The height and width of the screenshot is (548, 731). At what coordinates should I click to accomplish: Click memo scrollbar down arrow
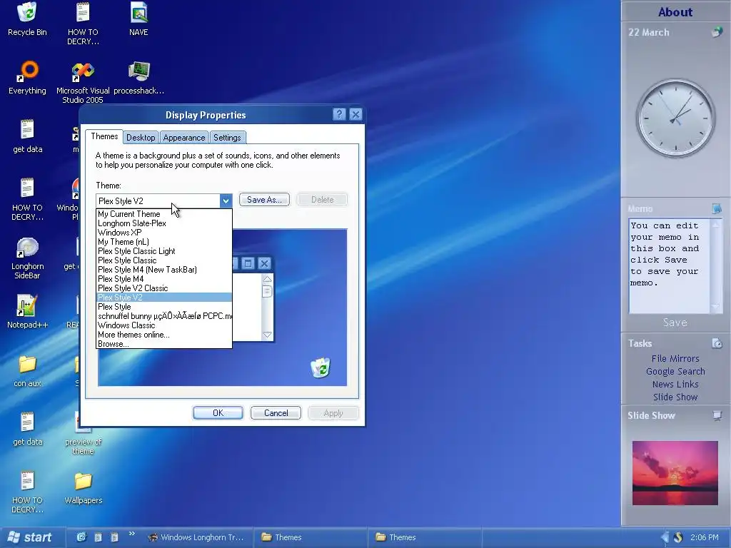coord(715,307)
